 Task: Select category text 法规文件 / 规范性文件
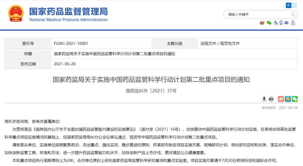point(220,43)
